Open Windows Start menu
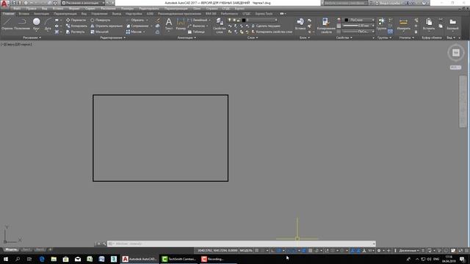The height and width of the screenshot is (264, 470). click(x=5, y=259)
